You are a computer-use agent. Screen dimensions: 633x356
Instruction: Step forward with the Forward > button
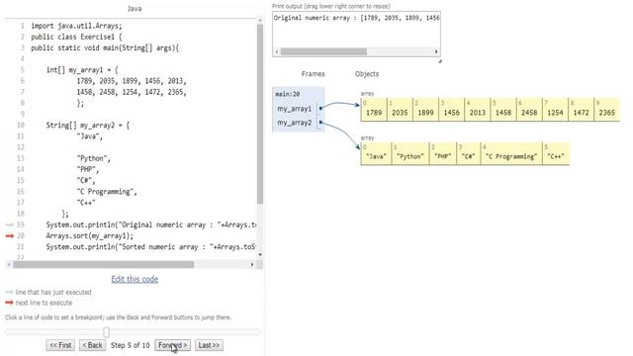[x=172, y=345]
